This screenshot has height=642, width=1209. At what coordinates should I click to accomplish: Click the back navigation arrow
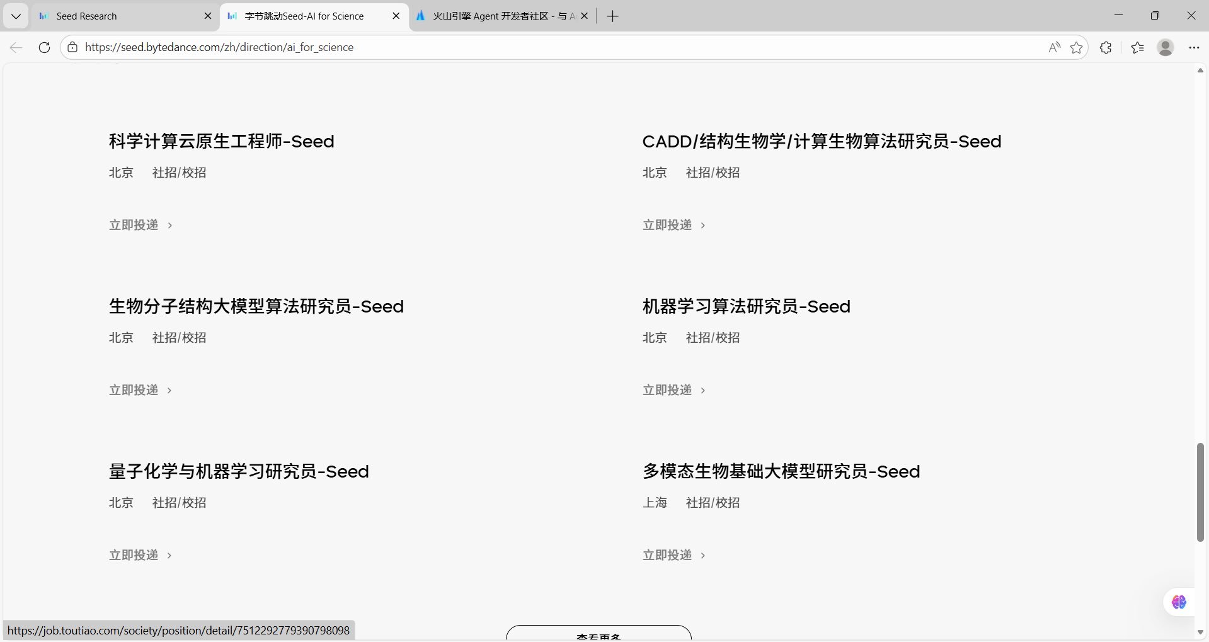point(16,47)
